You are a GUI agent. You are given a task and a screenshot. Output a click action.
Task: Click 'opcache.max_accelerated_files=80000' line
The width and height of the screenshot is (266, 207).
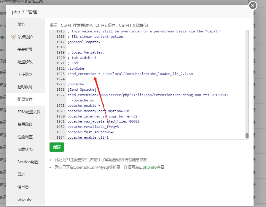tap(103, 121)
